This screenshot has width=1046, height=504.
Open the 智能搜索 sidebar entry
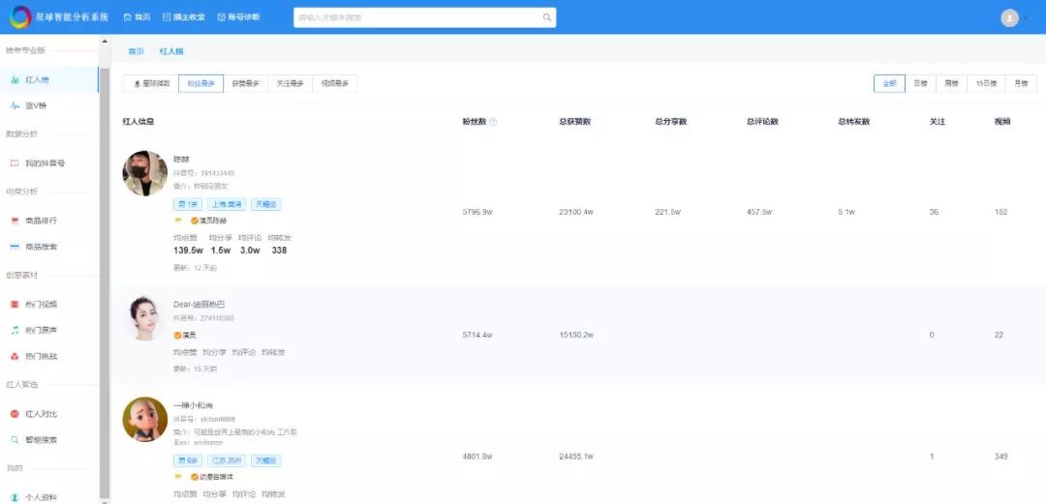pos(49,440)
